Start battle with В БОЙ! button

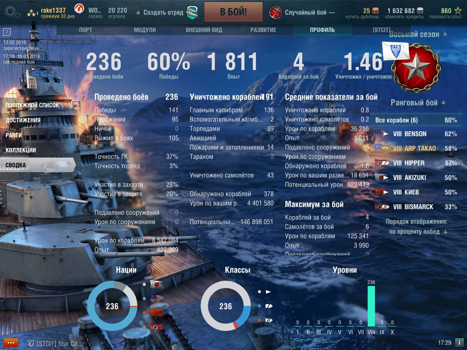233,12
